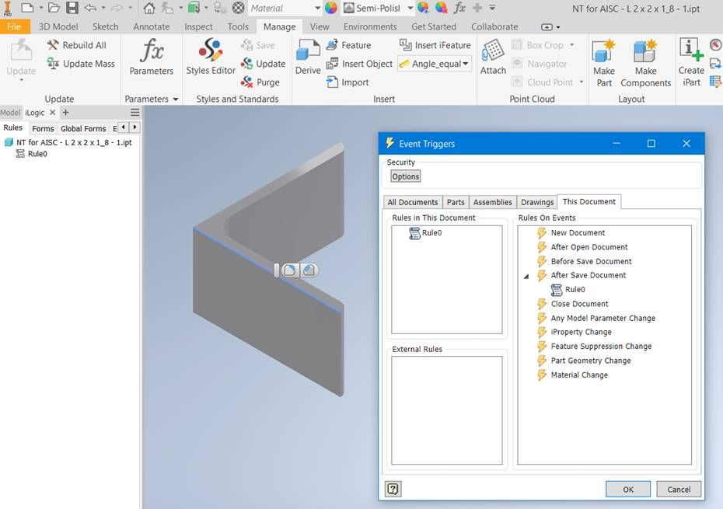Click the Import tool
Viewport: 723px width, 509px height.
pos(348,82)
